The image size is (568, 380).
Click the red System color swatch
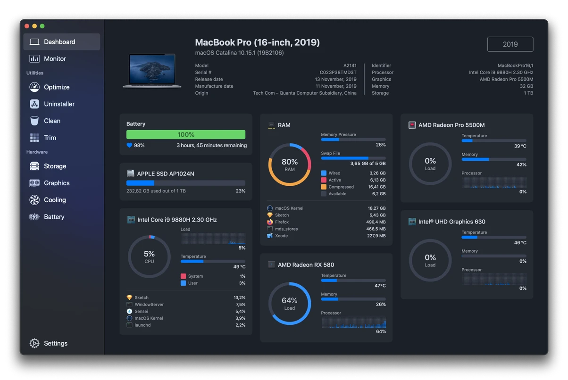click(184, 277)
